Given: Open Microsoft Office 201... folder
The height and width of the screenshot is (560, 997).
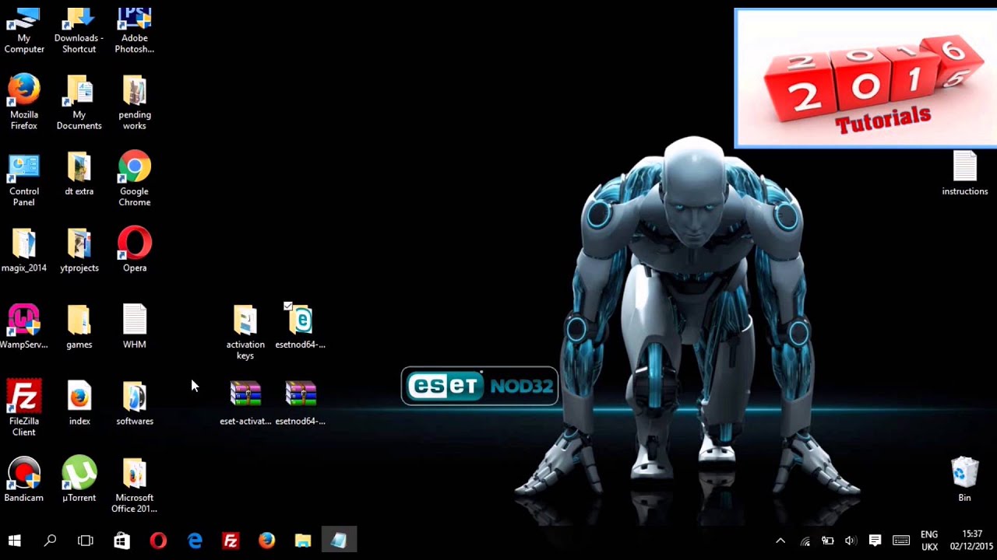Looking at the screenshot, I should tap(135, 485).
